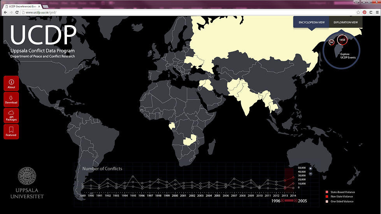This screenshot has height=214, width=381.
Task: Close the UCDP Georeferenced browser tab
Action: click(x=39, y=7)
